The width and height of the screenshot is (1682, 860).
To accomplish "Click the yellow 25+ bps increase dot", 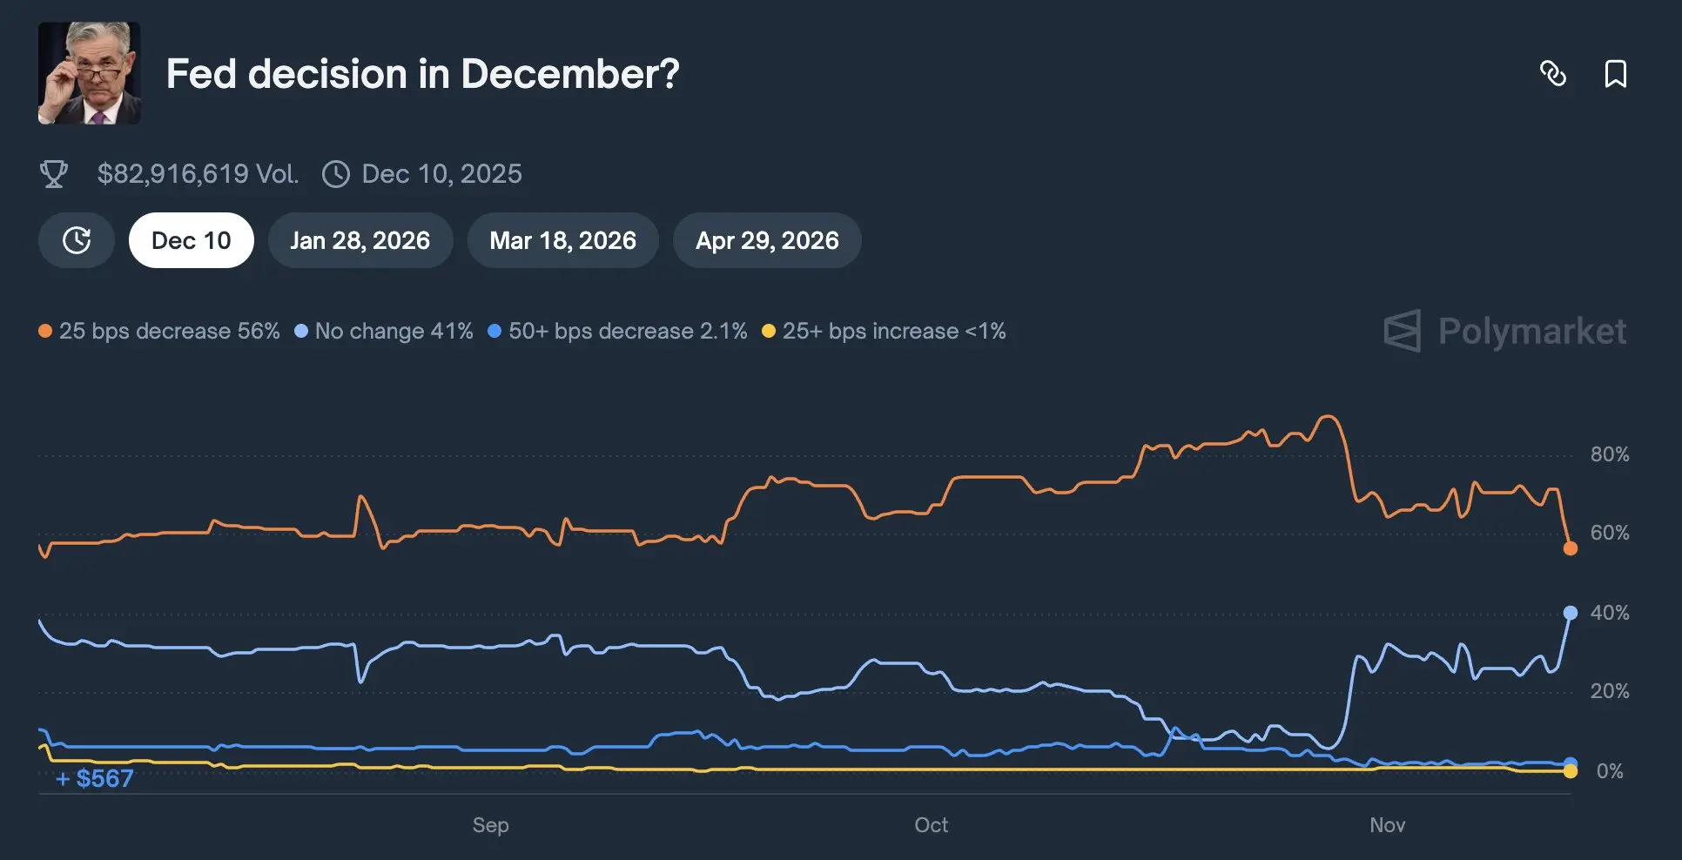I will pyautogui.click(x=769, y=331).
